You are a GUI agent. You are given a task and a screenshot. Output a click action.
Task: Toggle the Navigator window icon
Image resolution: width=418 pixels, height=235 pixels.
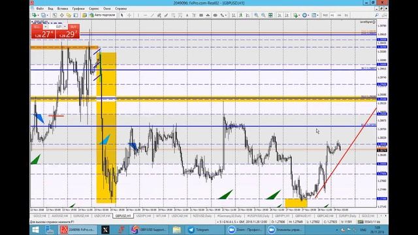click(69, 15)
